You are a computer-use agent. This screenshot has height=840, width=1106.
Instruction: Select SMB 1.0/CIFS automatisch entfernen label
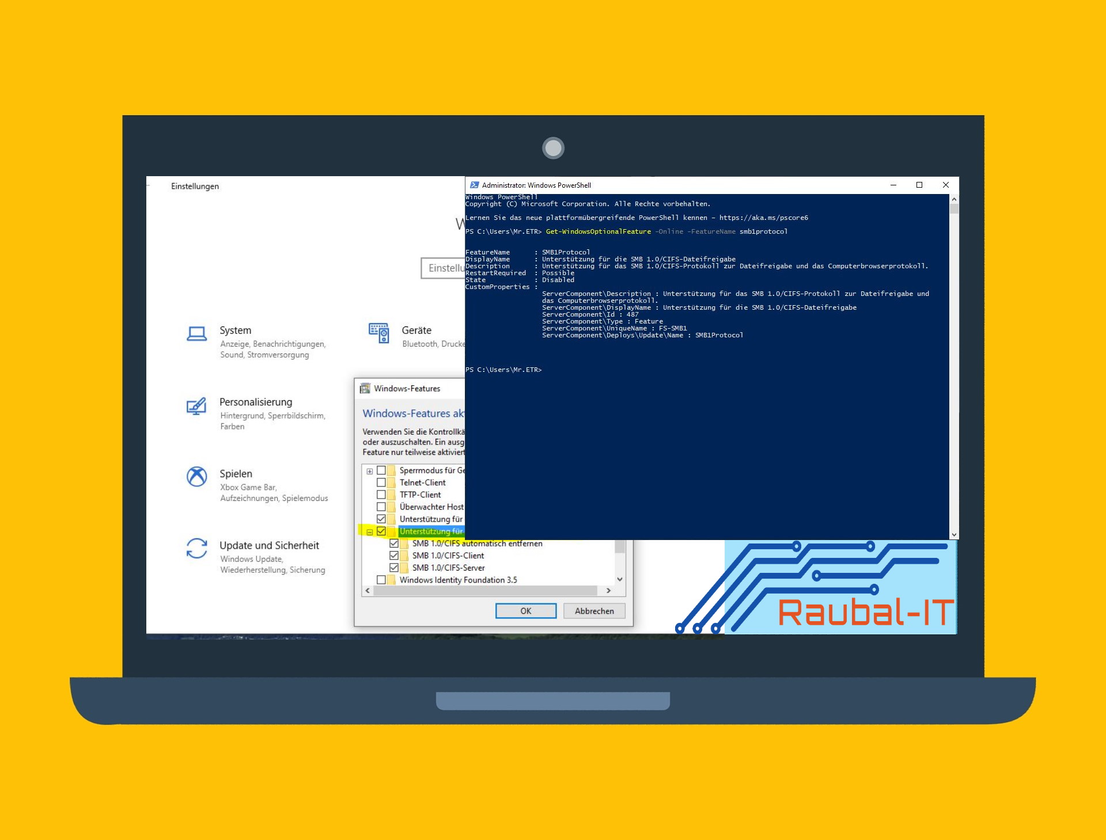coord(478,543)
